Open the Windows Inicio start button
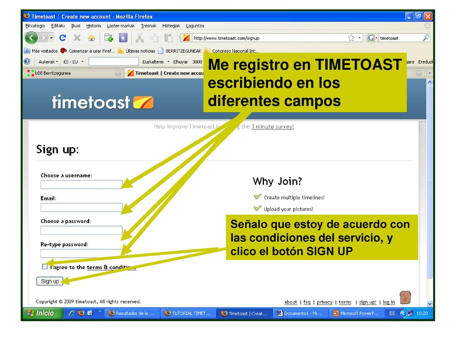The height and width of the screenshot is (339, 452). [43, 313]
